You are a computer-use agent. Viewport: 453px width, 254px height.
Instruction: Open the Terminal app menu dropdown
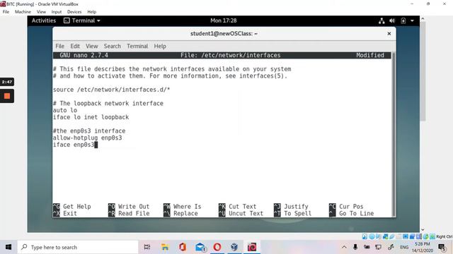82,20
